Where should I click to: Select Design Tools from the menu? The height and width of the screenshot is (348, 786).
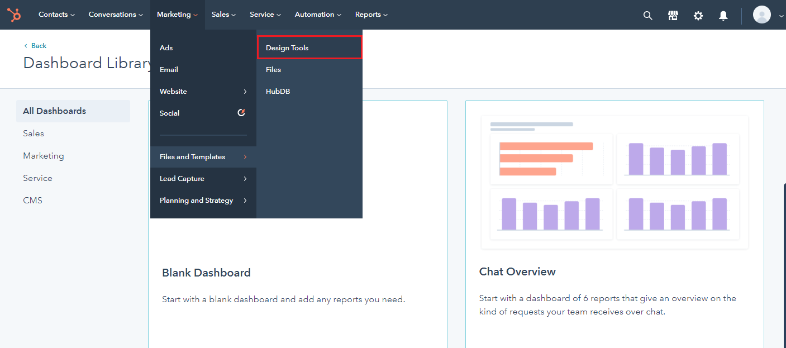(x=287, y=47)
